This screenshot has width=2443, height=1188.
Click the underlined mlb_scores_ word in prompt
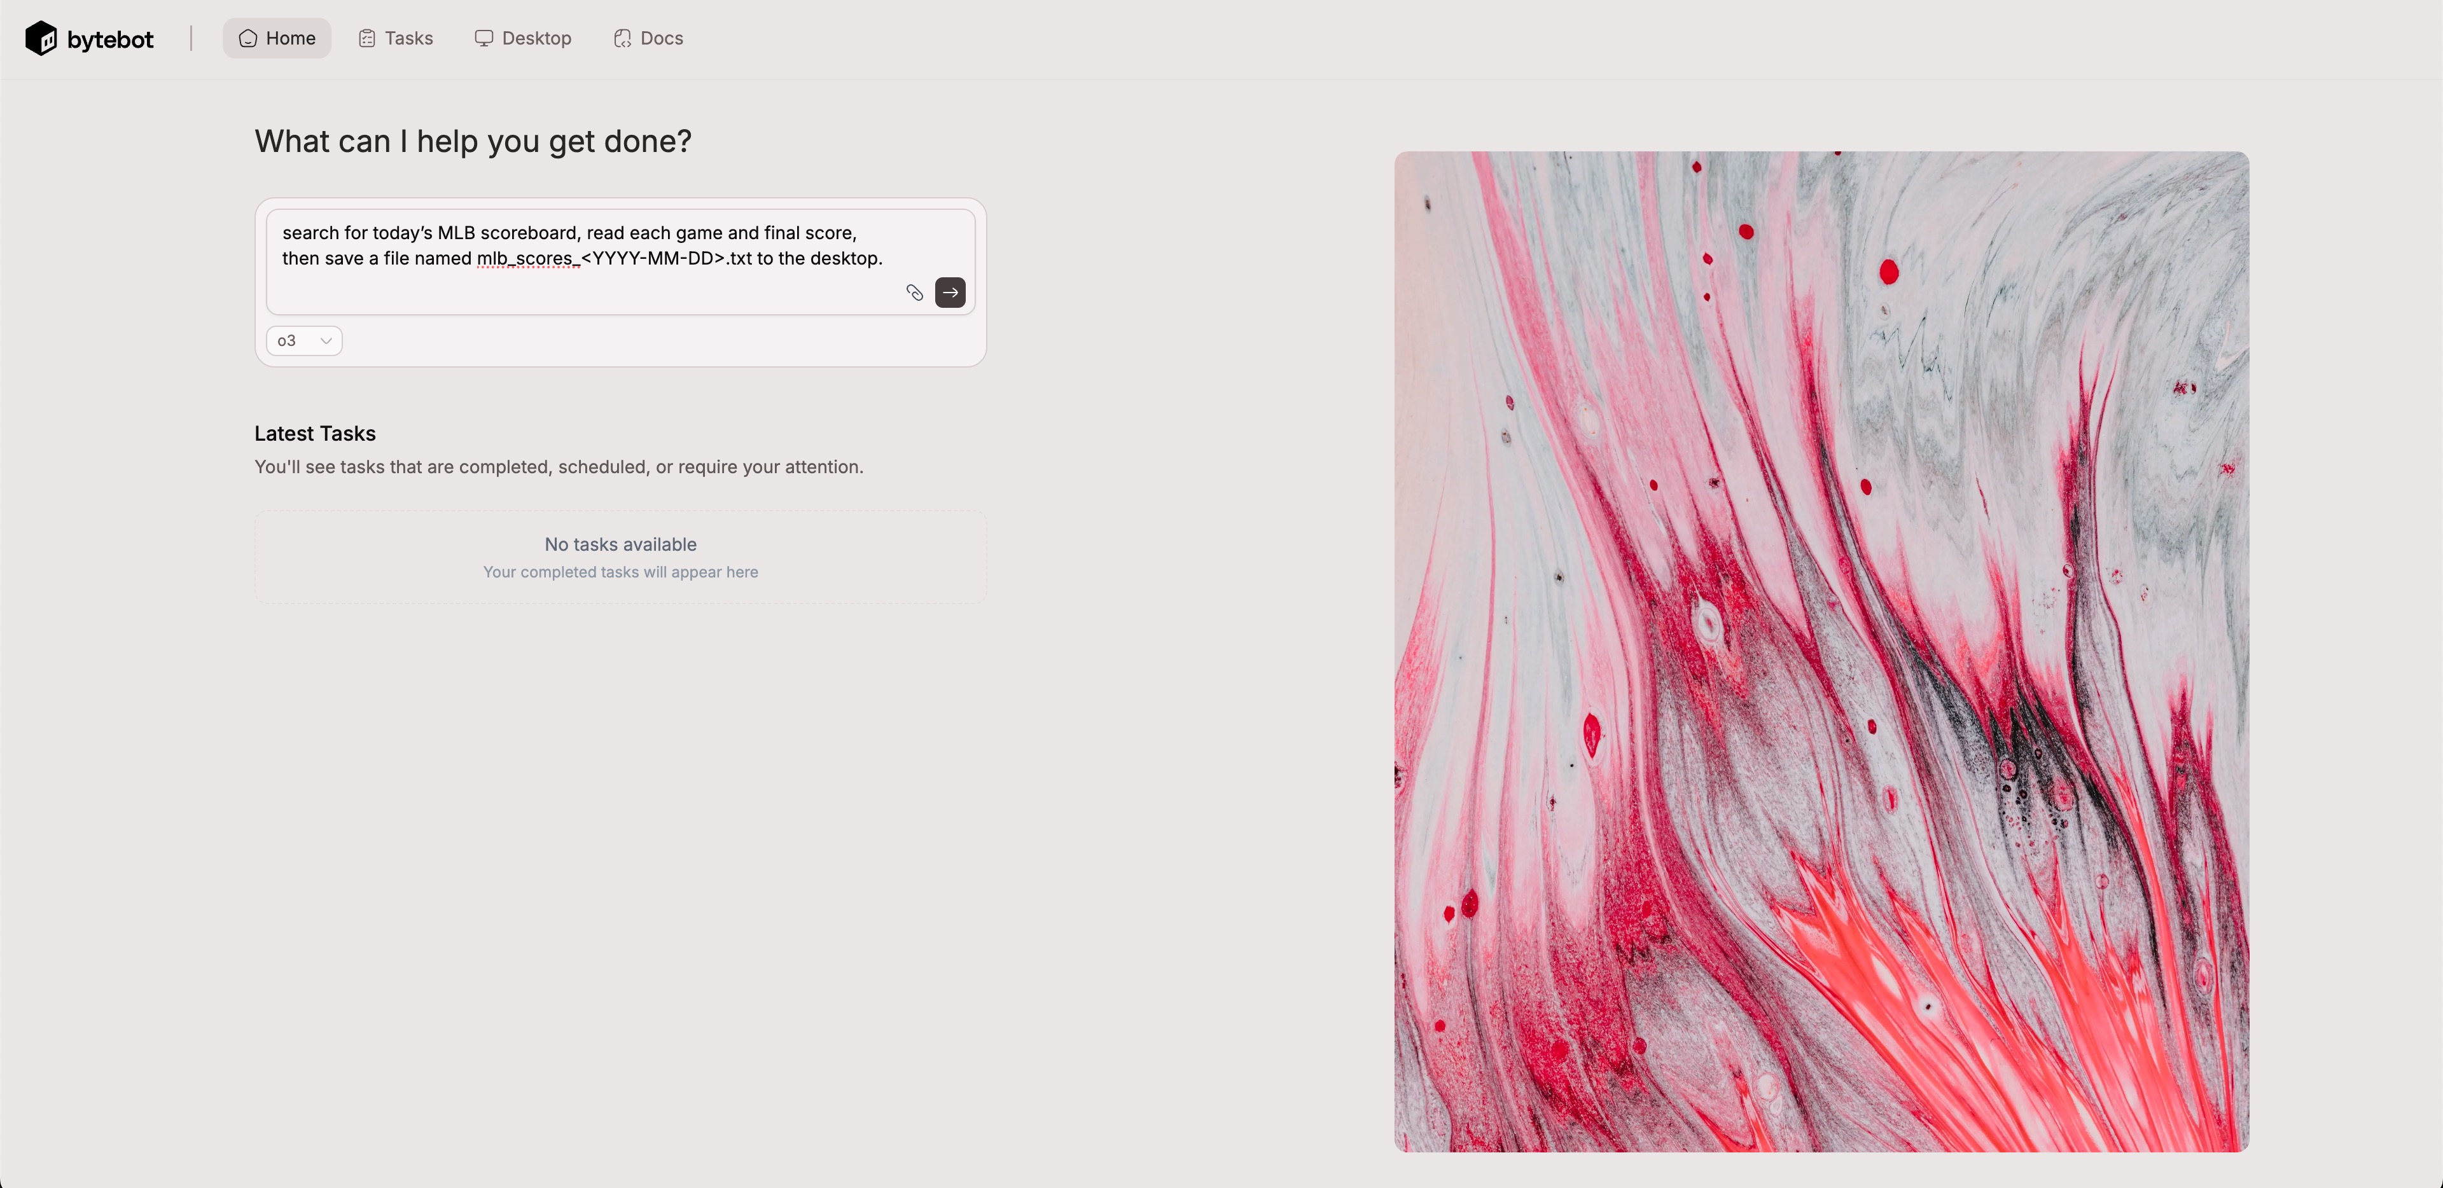[x=528, y=259]
